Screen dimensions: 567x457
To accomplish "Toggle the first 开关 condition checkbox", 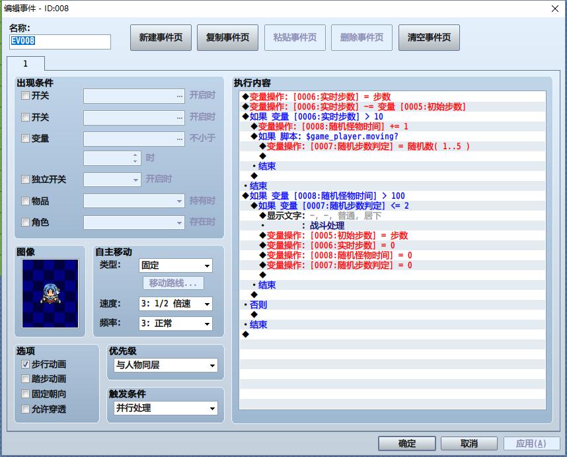I will tap(25, 96).
